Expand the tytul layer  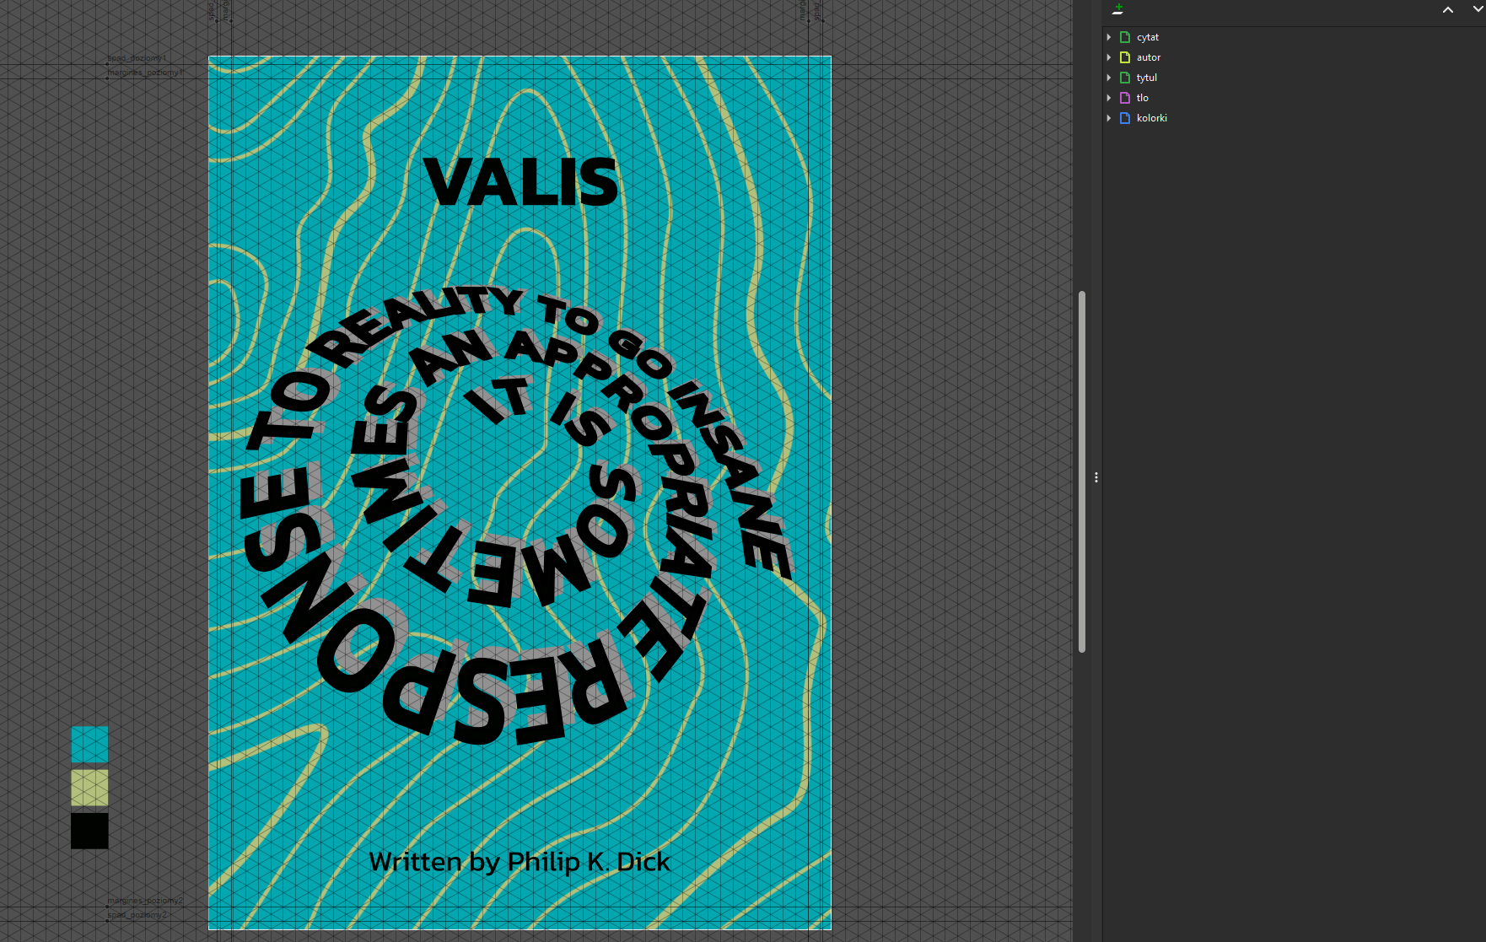(1109, 78)
